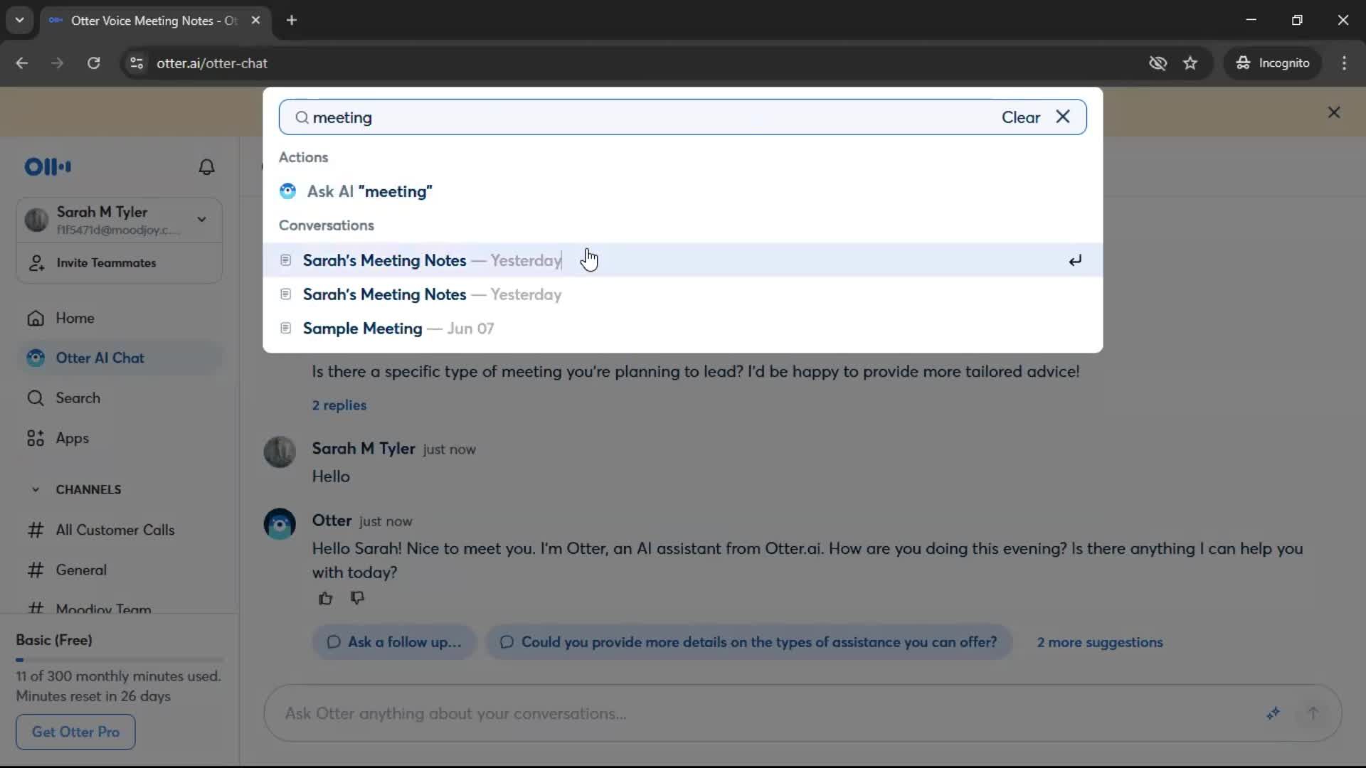
Task: Collapse the CHANNELS section
Action: point(36,490)
